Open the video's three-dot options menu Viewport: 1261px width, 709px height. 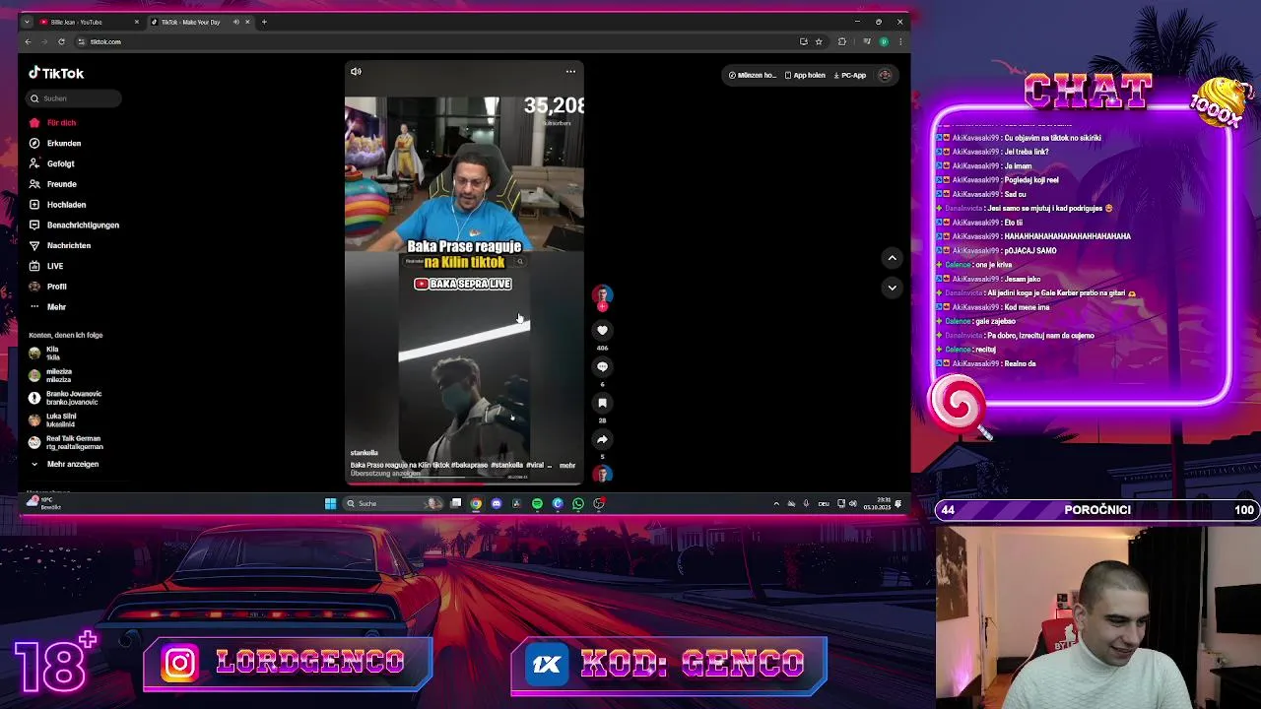570,71
